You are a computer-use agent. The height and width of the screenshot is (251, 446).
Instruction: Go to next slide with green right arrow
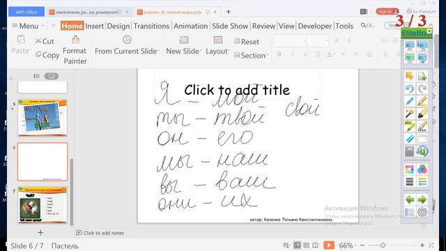pos(422,199)
